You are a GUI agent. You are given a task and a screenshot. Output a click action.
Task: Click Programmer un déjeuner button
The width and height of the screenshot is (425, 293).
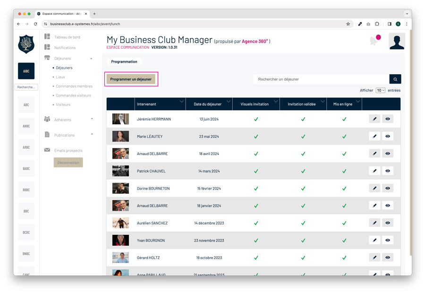click(131, 79)
